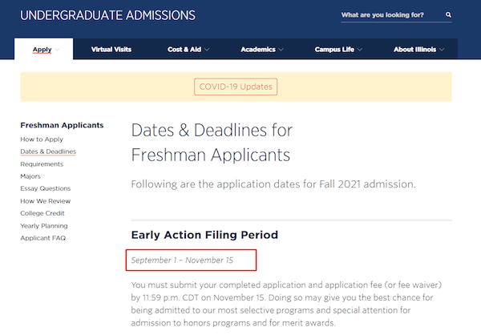Click the Undergraduate Admissions site title
481x335 pixels.
(x=107, y=15)
